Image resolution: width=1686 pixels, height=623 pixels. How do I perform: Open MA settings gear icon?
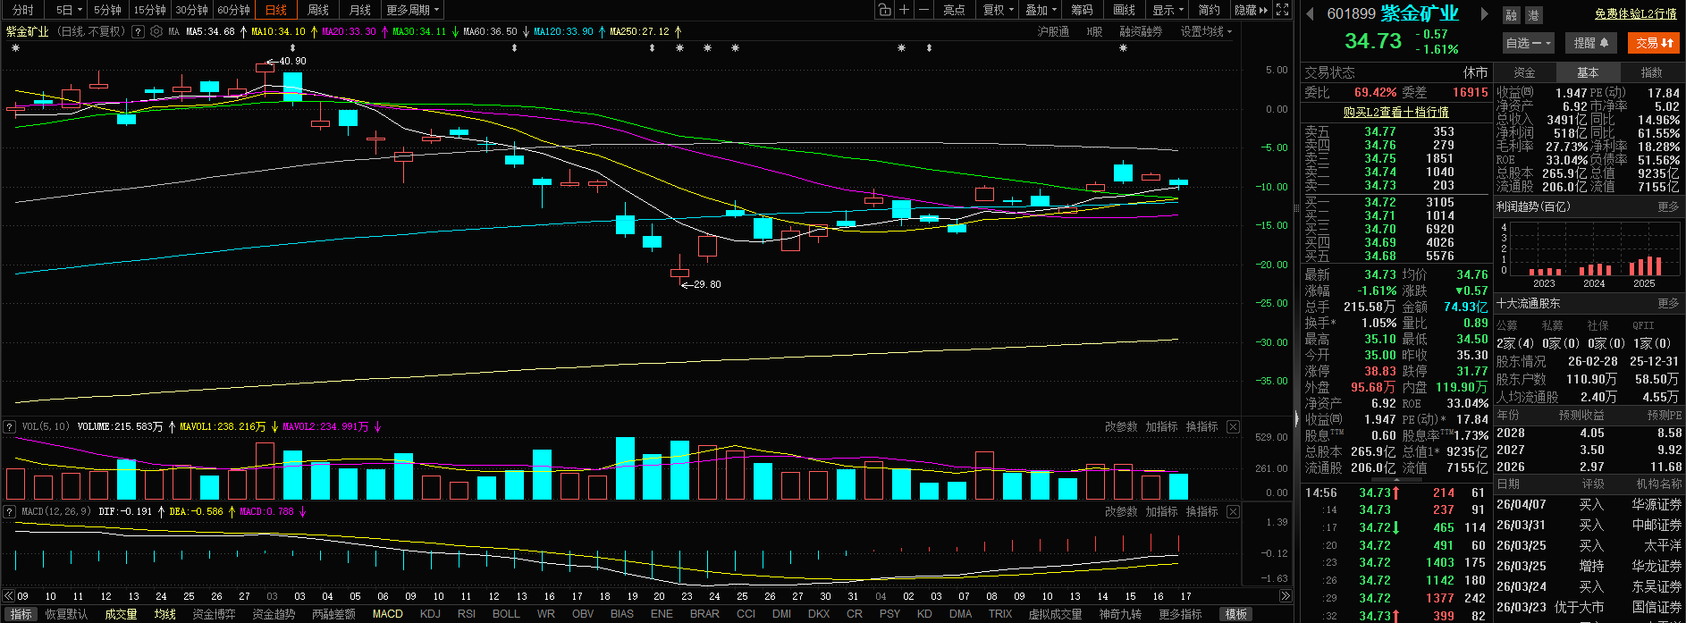coord(156,31)
